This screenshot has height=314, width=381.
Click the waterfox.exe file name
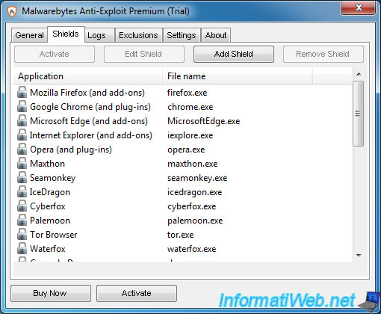click(192, 249)
